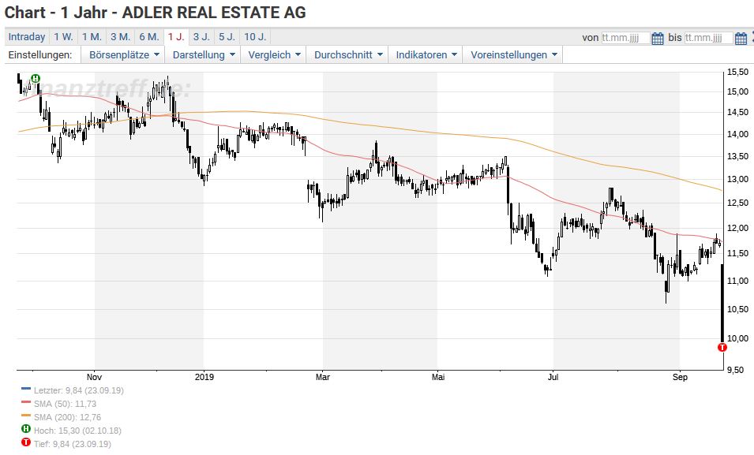This screenshot has height=455, width=754.
Task: Expand the Durchschnitt dropdown
Action: pos(347,54)
